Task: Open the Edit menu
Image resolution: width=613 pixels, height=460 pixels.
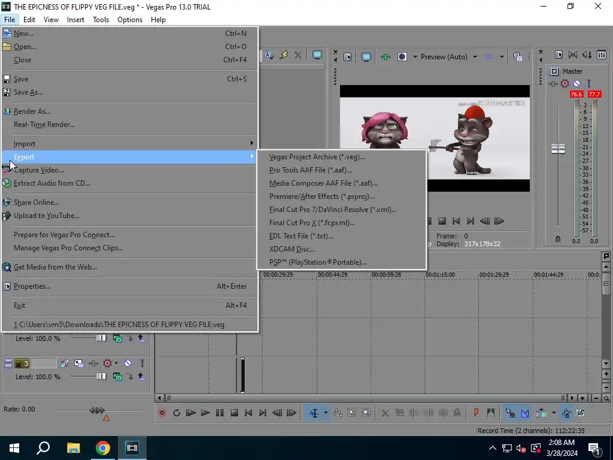Action: coord(29,20)
